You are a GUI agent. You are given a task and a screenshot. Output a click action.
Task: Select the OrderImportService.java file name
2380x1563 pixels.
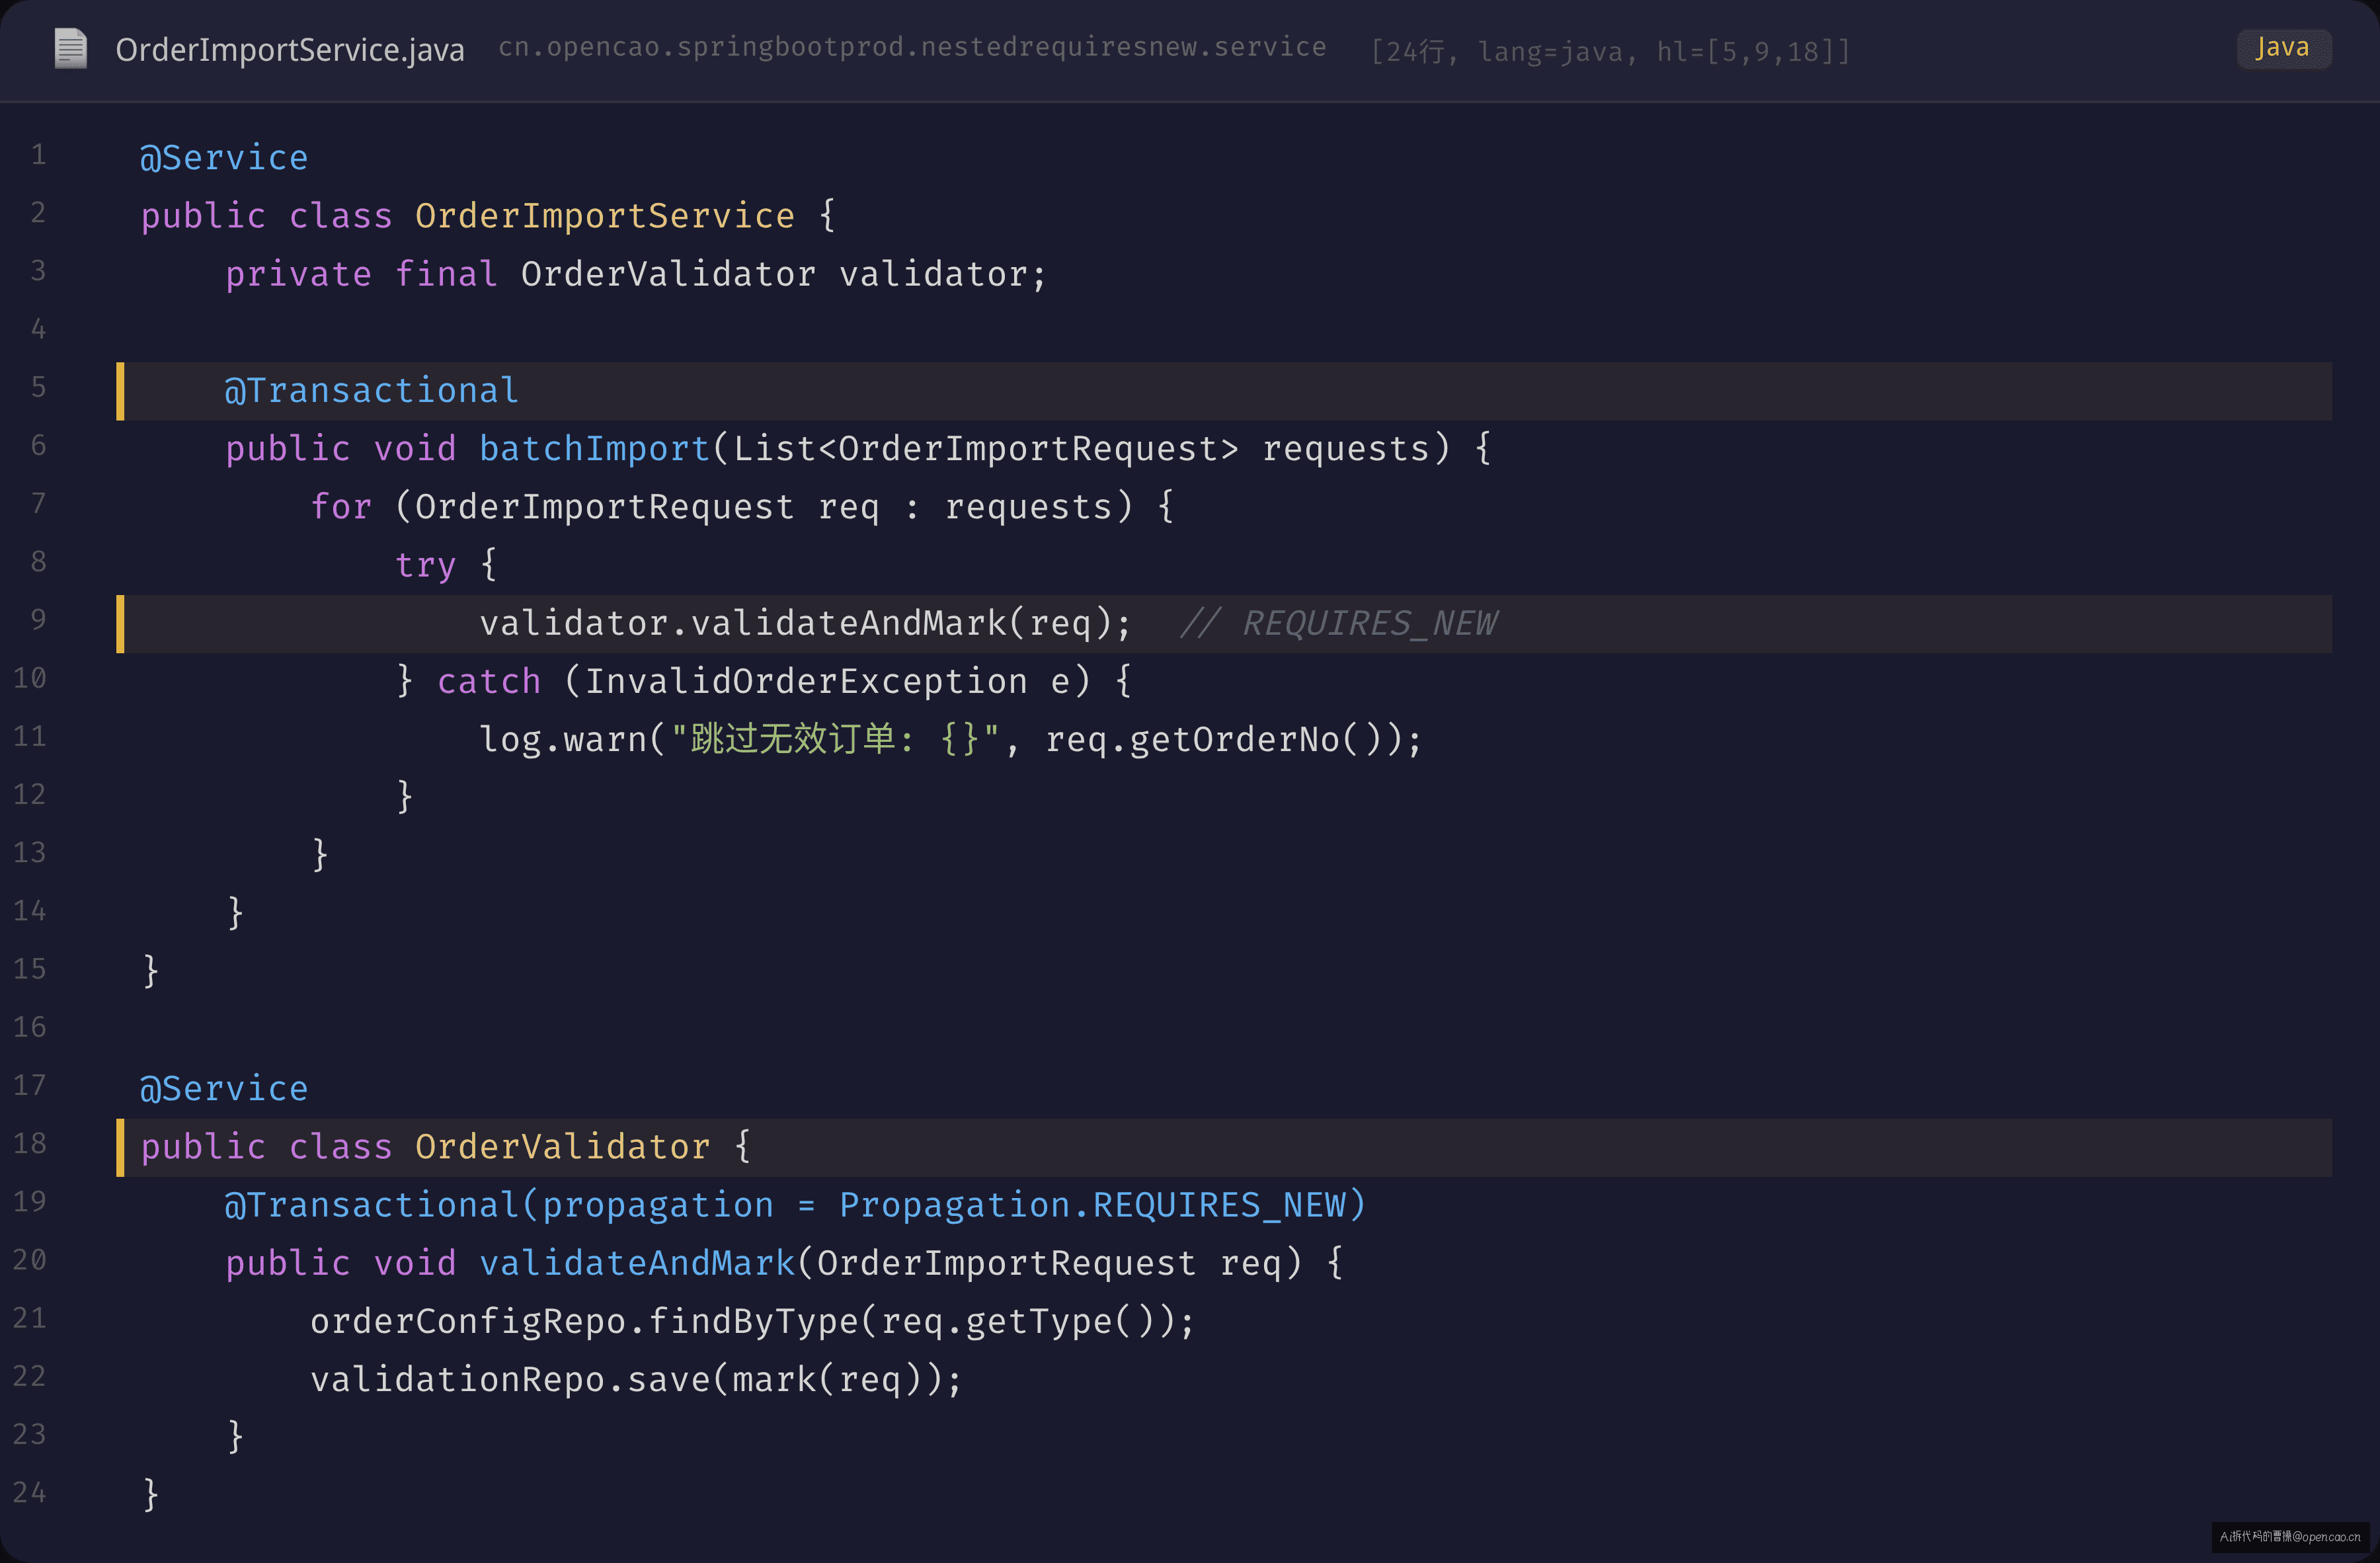(x=290, y=49)
